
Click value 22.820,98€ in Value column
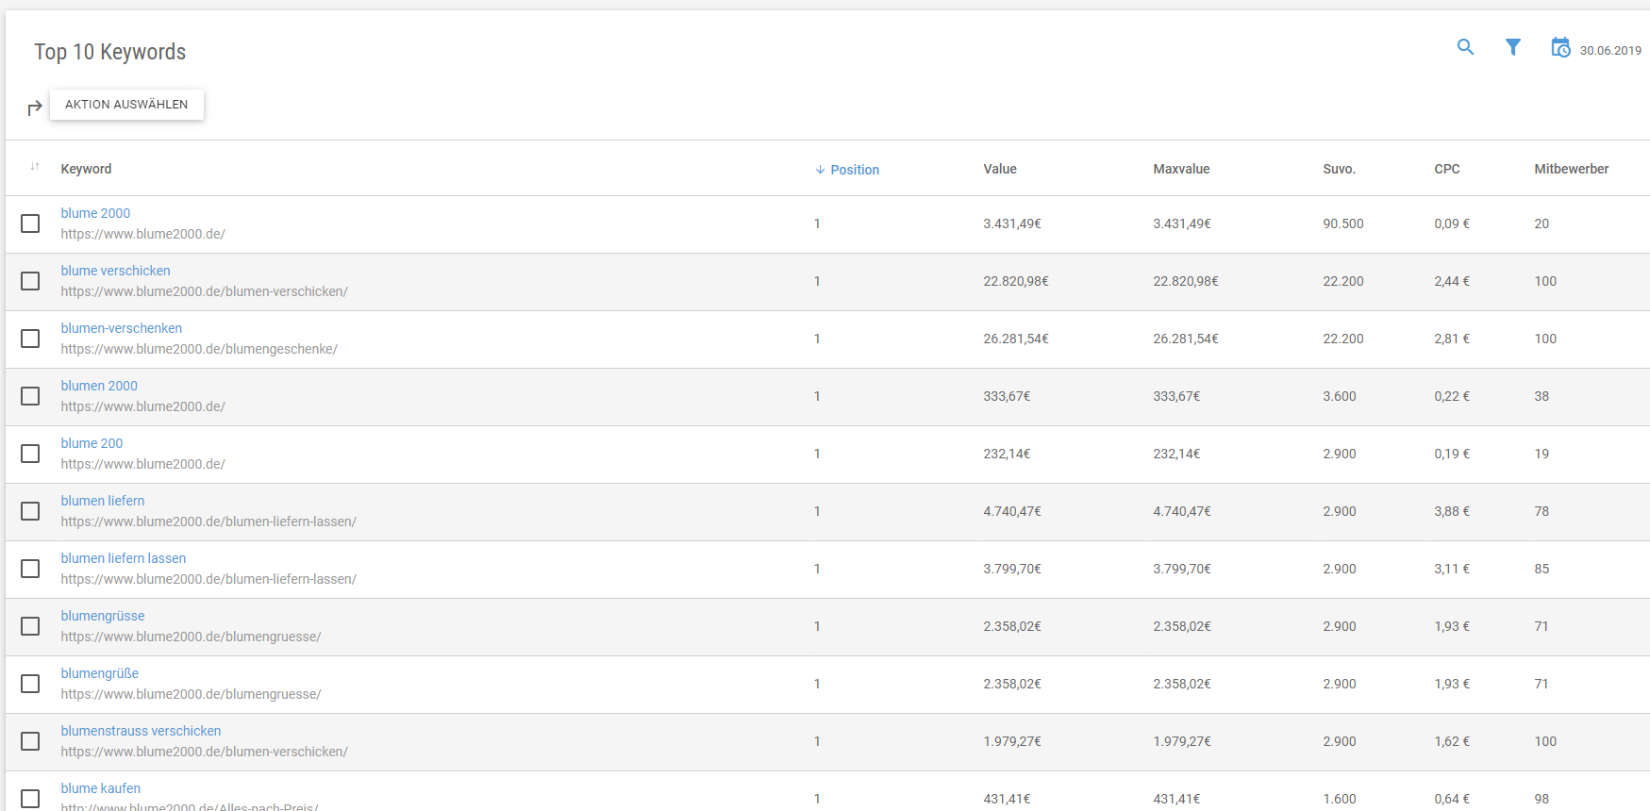pyautogui.click(x=1016, y=281)
